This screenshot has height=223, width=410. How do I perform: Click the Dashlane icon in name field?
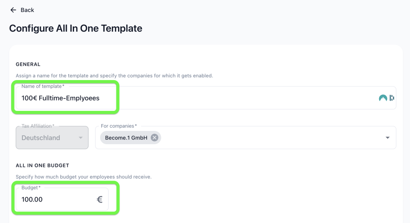pos(392,98)
